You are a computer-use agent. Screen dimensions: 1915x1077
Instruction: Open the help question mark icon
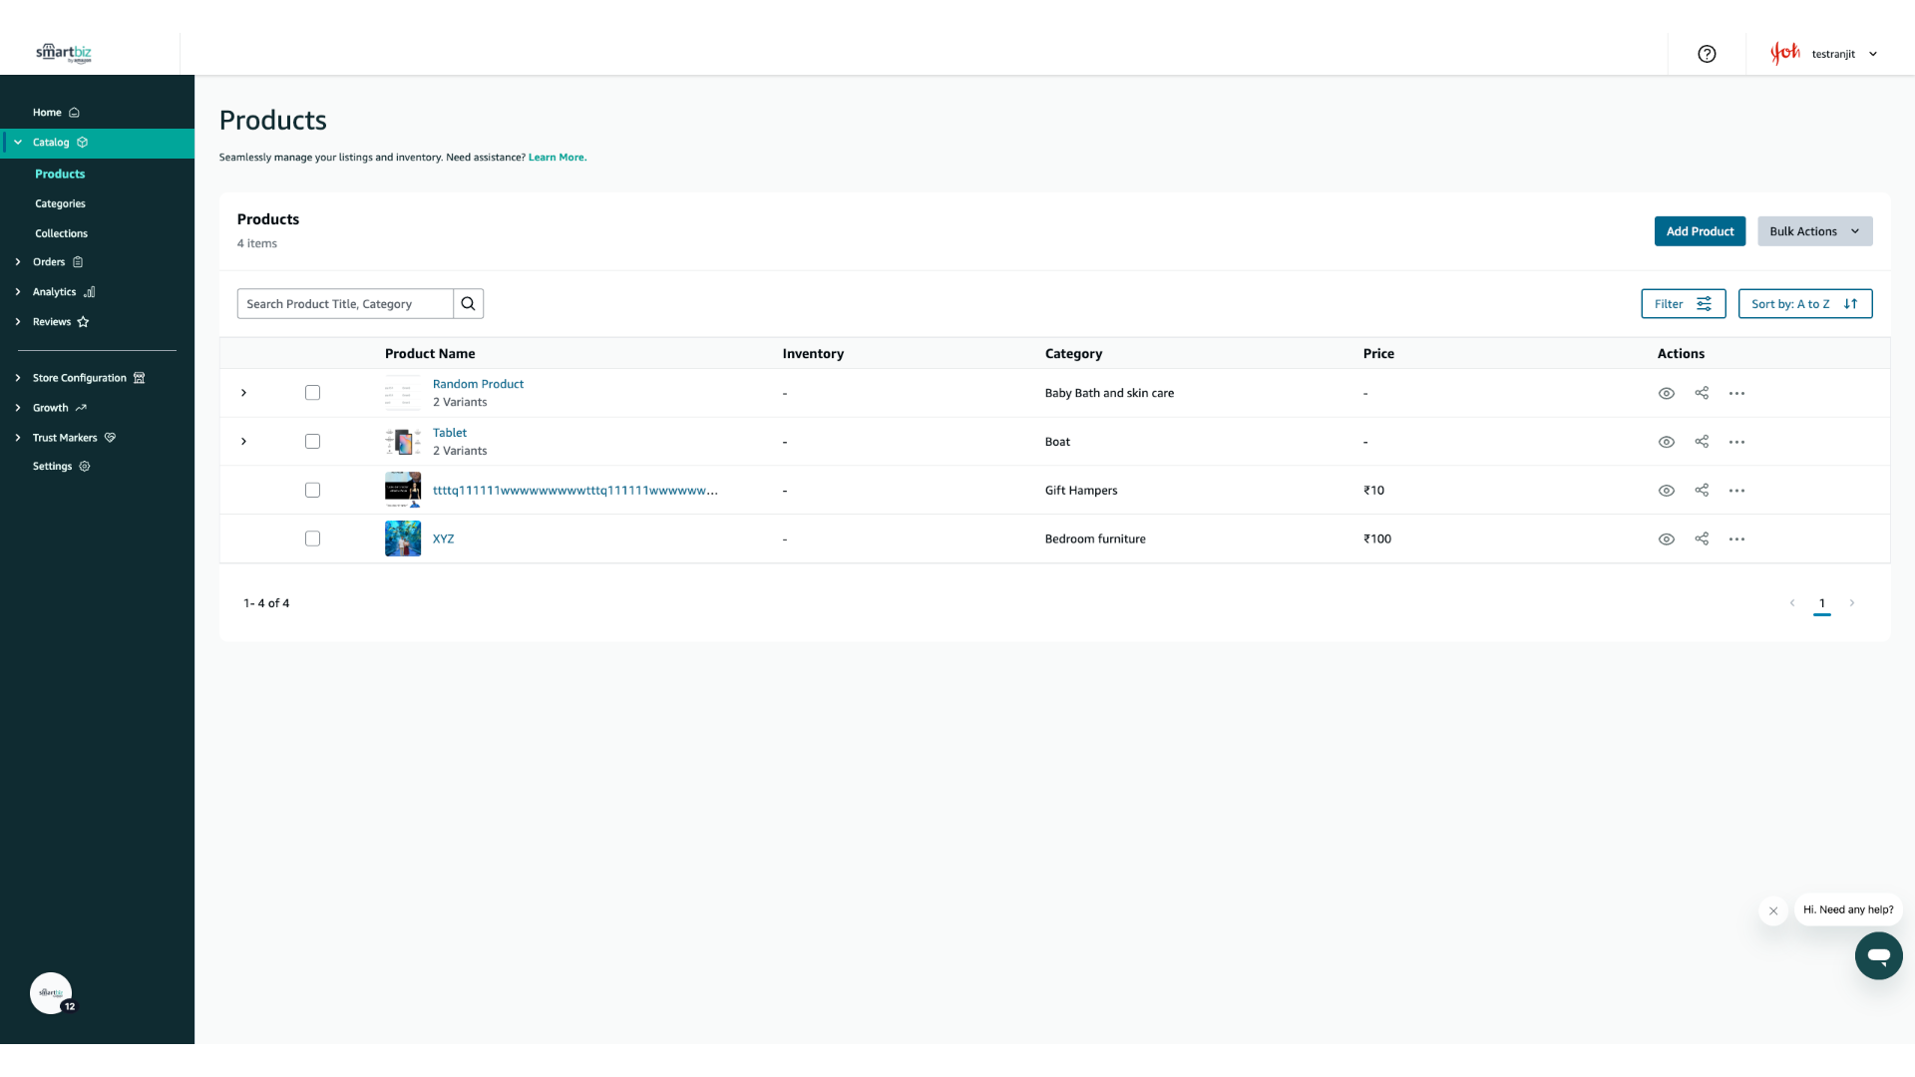pyautogui.click(x=1707, y=54)
